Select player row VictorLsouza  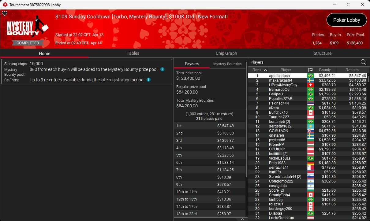[308, 158]
